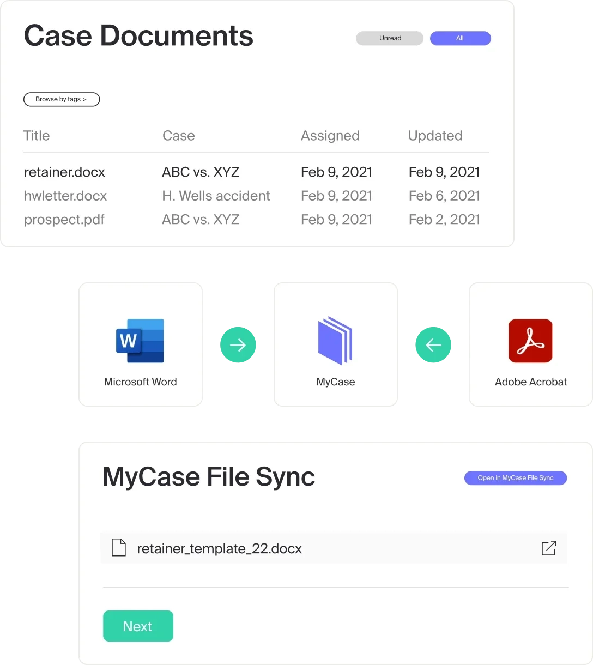This screenshot has height=665, width=593.
Task: Open the Adobe Acrobat icon
Action: (530, 341)
